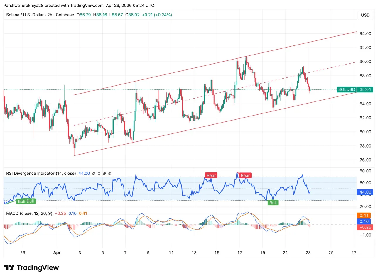Click the TradingView.com attribution link at top

87,5
